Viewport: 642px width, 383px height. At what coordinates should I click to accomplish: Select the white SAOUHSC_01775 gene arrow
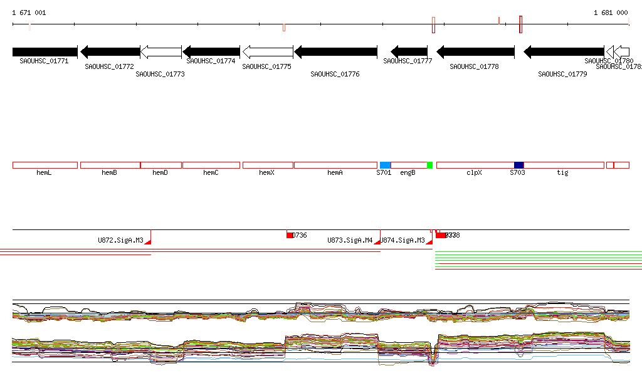[268, 52]
